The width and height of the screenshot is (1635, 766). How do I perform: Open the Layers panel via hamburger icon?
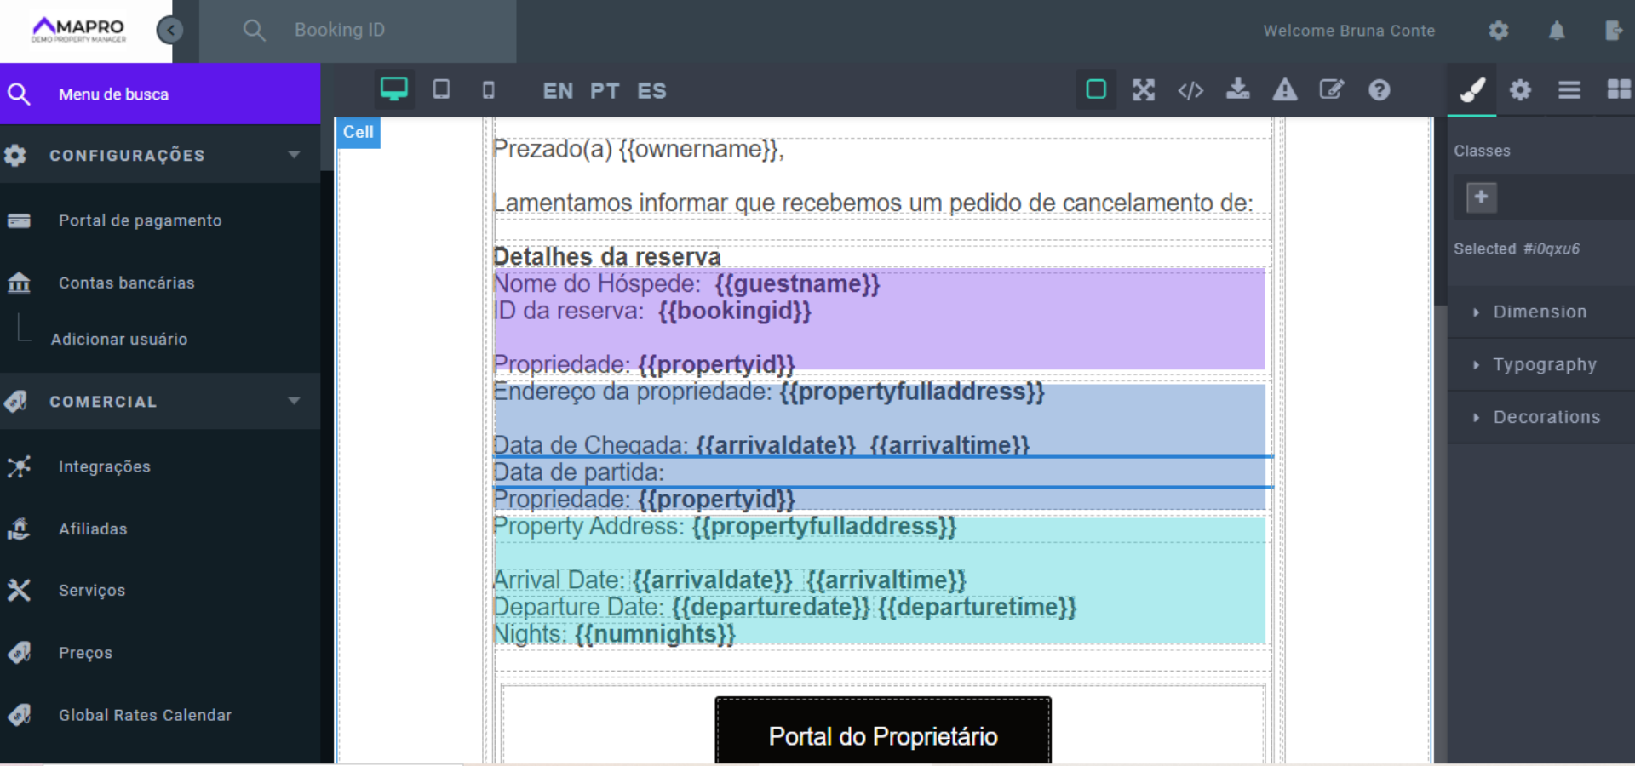click(1569, 89)
